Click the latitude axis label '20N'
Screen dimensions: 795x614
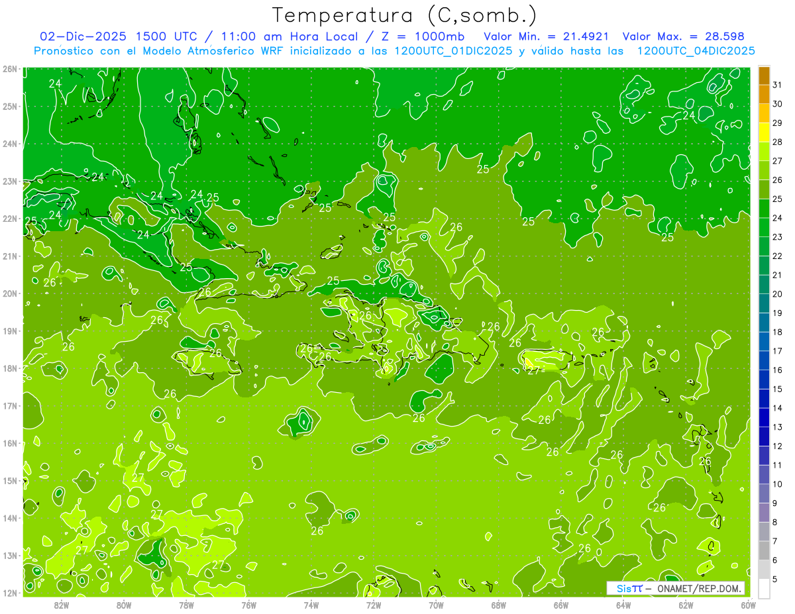click(9, 293)
